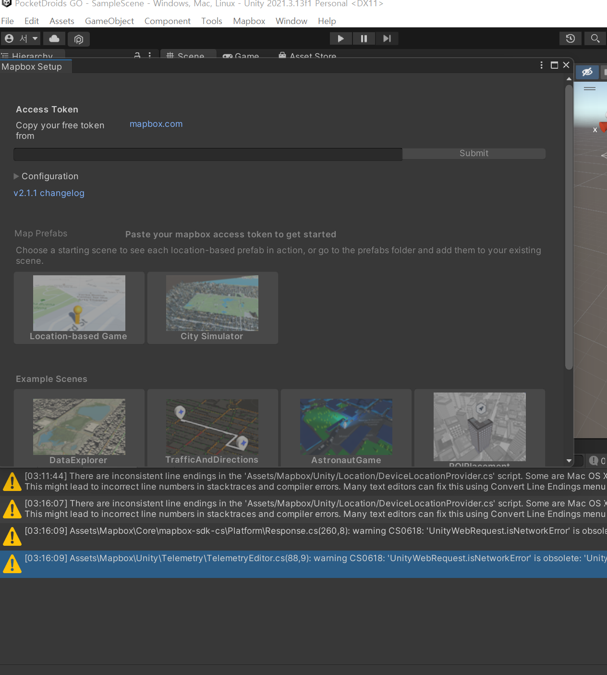
Task: Click the Submit button
Action: coord(474,153)
